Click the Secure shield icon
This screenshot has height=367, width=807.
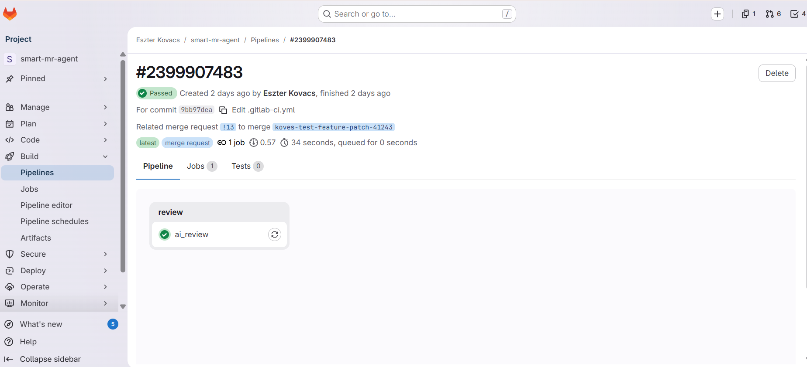pyautogui.click(x=10, y=254)
